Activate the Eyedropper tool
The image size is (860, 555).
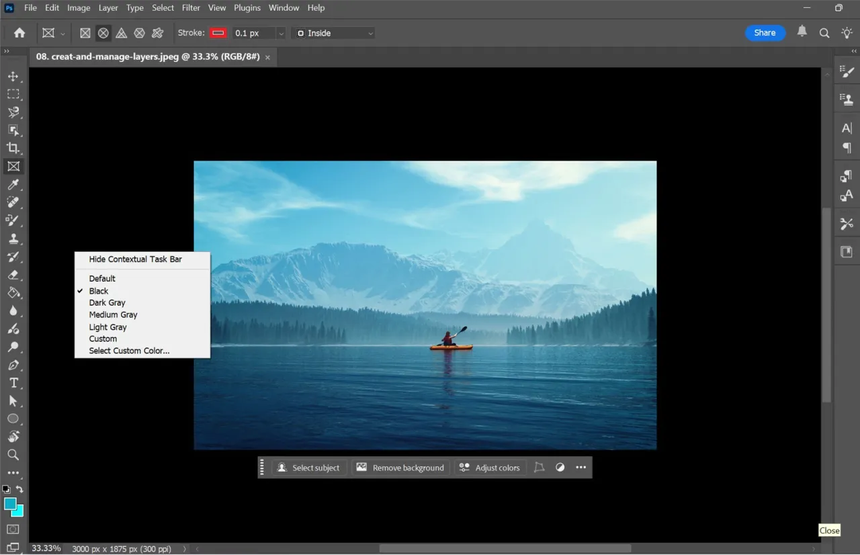(x=13, y=184)
